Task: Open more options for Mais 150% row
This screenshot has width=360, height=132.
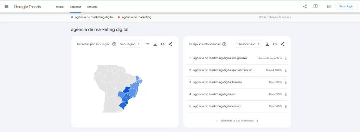Action: pyautogui.click(x=286, y=94)
